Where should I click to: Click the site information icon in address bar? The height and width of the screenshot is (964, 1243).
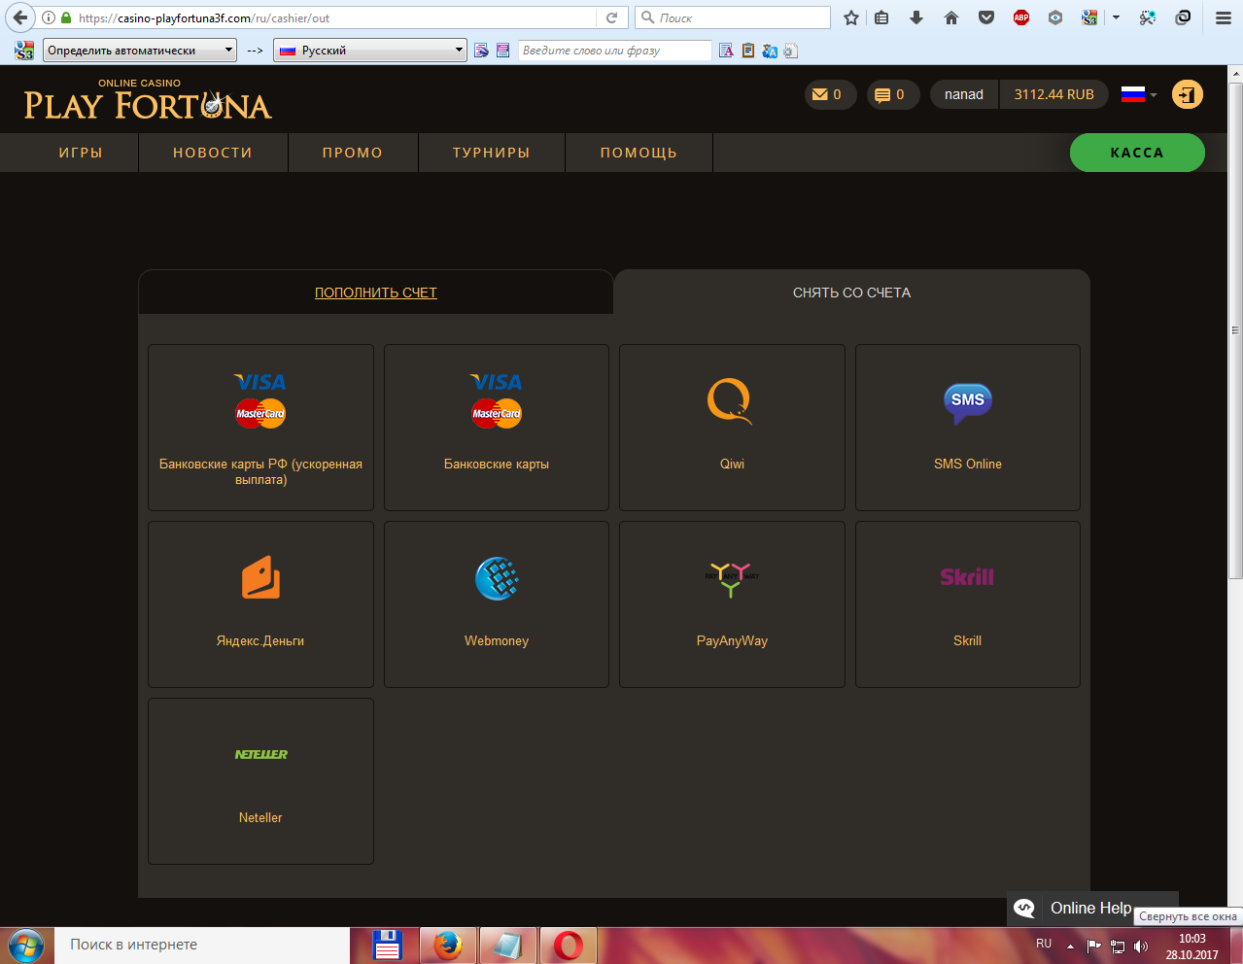tap(49, 17)
